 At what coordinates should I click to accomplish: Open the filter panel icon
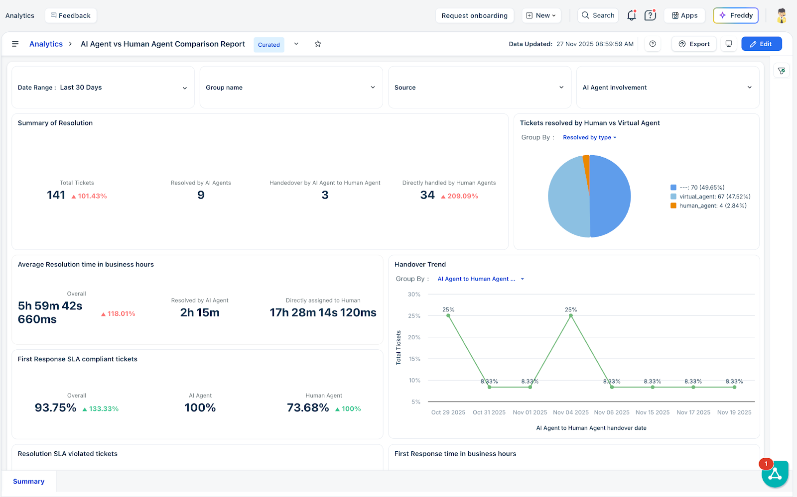point(782,71)
